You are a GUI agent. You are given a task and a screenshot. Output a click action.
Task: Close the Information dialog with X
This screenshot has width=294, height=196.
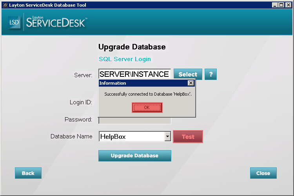coord(191,83)
